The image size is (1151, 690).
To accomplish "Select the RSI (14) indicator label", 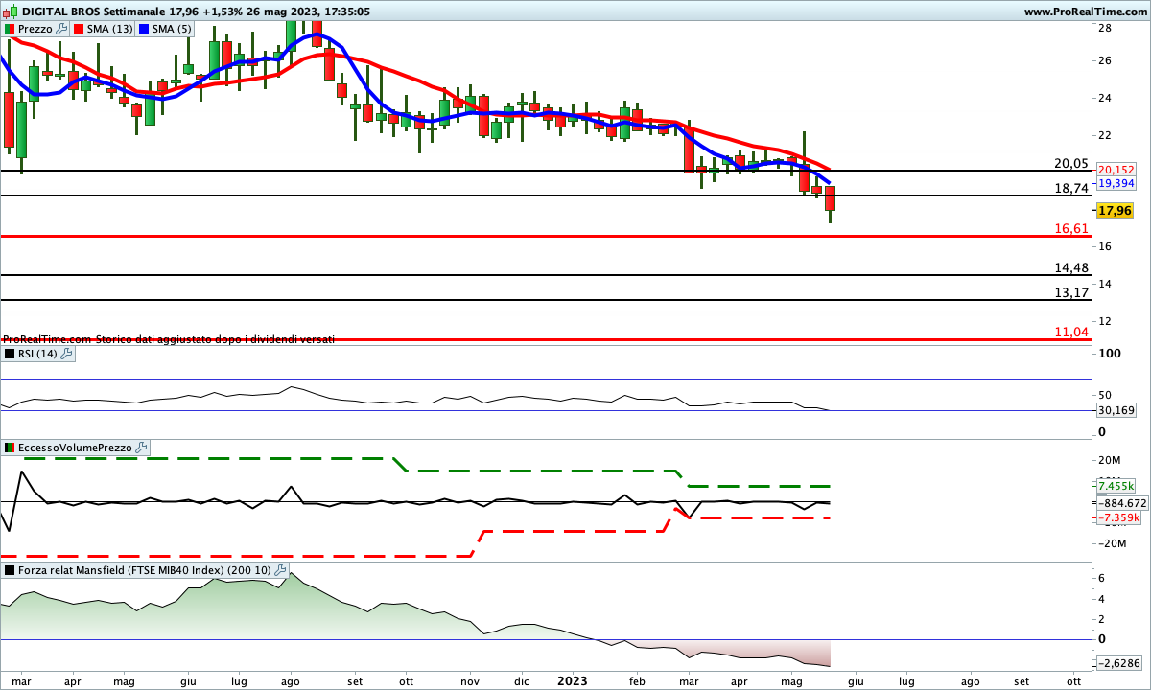I will pos(38,354).
